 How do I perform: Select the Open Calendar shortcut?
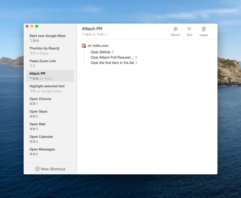click(50, 139)
